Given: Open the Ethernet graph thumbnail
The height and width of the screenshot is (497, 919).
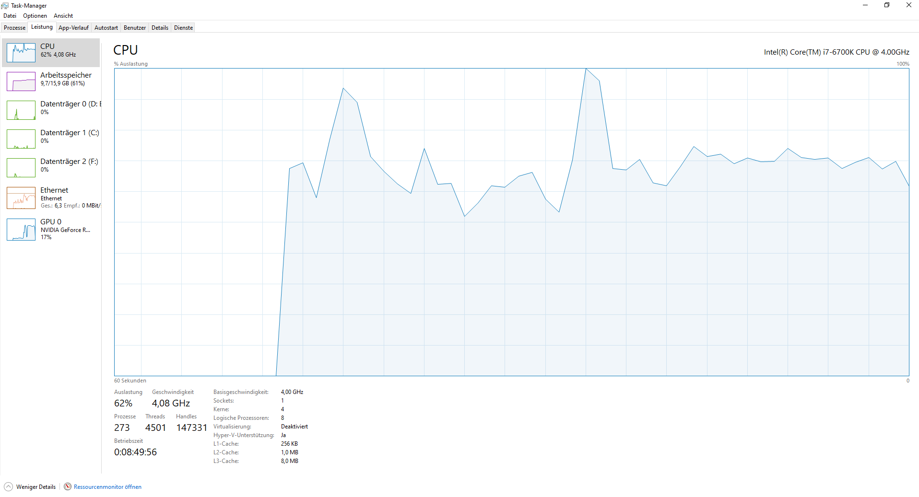Looking at the screenshot, I should click(x=21, y=198).
